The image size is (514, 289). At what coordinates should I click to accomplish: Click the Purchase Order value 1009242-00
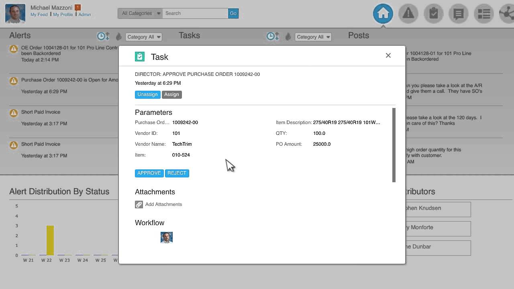[x=185, y=122]
